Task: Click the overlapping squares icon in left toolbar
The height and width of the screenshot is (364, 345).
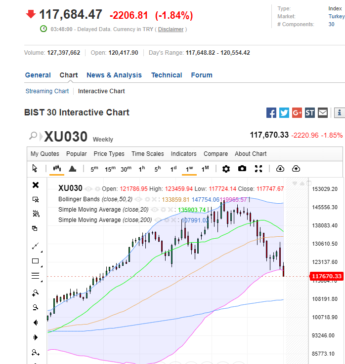Action: point(35,228)
